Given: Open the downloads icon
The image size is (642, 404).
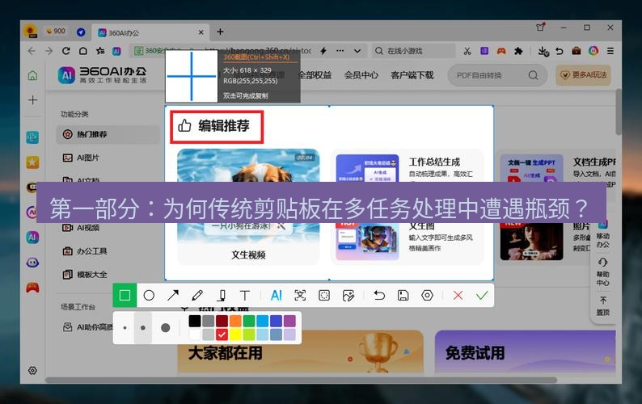Looking at the screenshot, I should click(x=543, y=51).
